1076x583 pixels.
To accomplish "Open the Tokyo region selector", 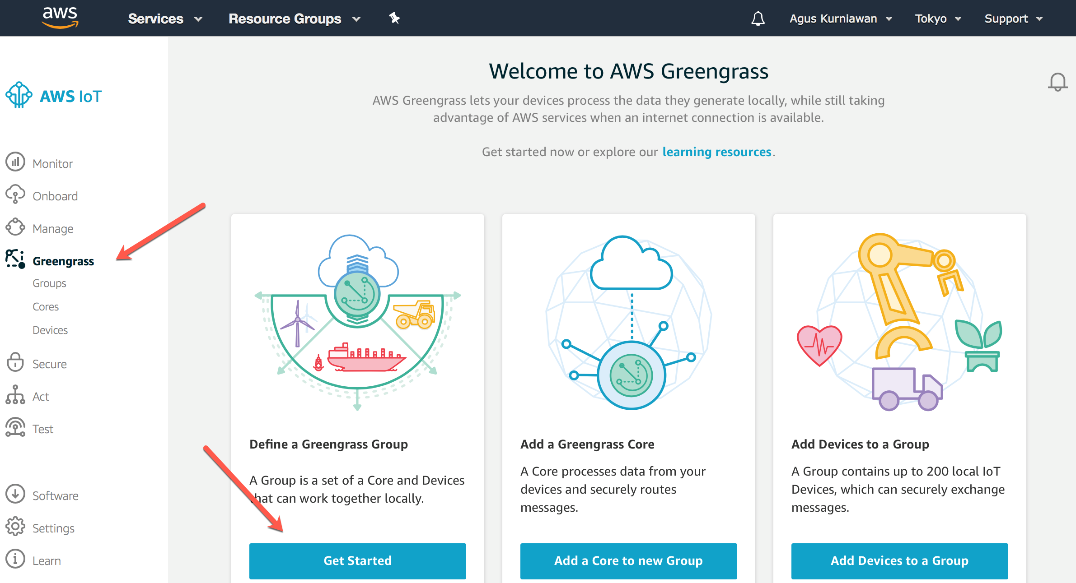I will pyautogui.click(x=938, y=19).
